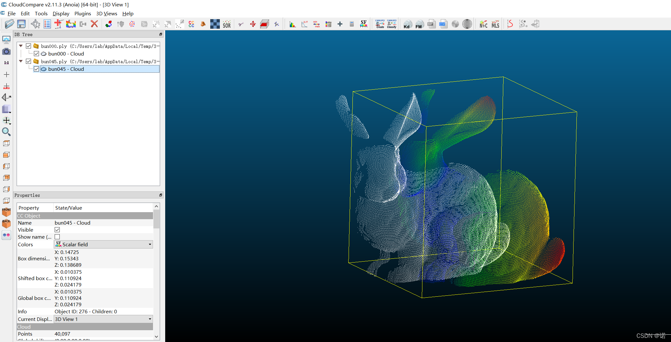Image resolution: width=671 pixels, height=342 pixels.
Task: Uncheck the bun000.ply folder checkbox
Action: coord(28,46)
